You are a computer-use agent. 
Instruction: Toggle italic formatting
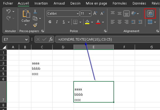pos(57,22)
